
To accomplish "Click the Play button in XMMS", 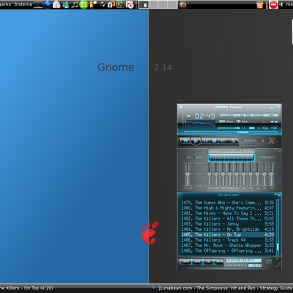I will tap(196, 141).
